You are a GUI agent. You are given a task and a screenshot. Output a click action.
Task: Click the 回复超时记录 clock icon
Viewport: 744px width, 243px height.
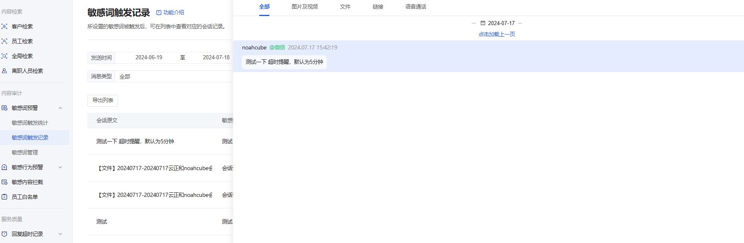[5, 234]
